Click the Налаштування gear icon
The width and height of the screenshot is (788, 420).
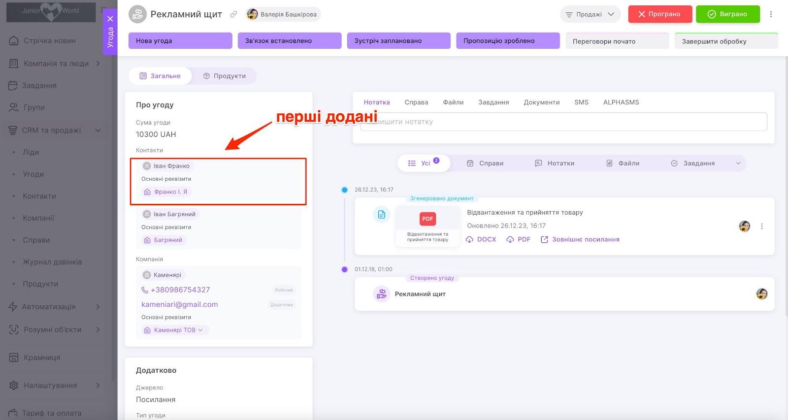(x=14, y=385)
